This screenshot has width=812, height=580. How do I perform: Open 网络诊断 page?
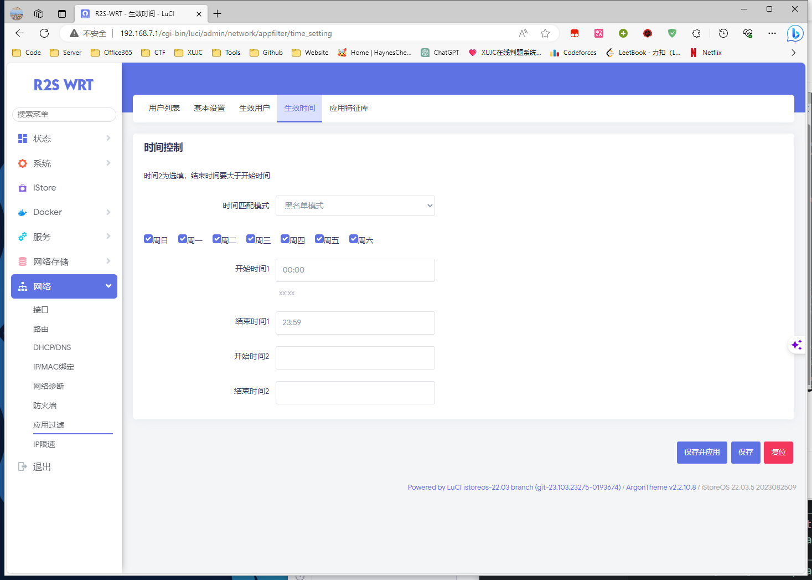(x=49, y=386)
